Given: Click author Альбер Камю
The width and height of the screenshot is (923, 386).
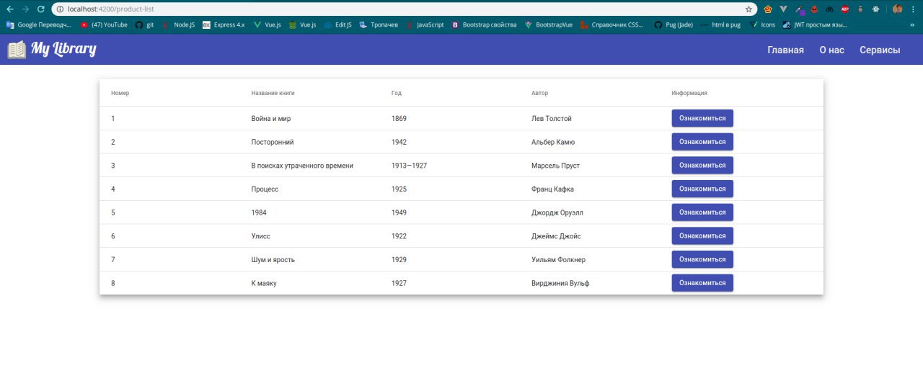Looking at the screenshot, I should tap(553, 142).
